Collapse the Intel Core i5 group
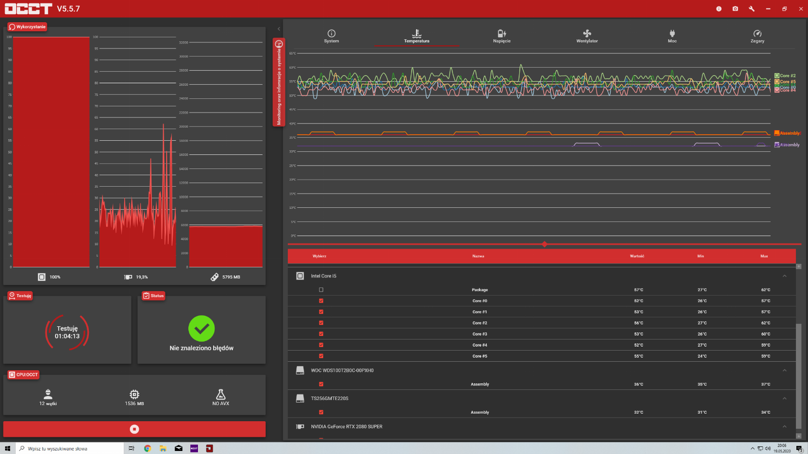The height and width of the screenshot is (454, 808). click(784, 276)
